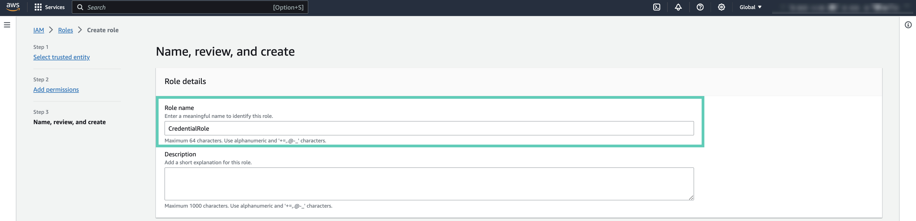Navigate to Roles breadcrumb link
916x221 pixels.
click(65, 30)
